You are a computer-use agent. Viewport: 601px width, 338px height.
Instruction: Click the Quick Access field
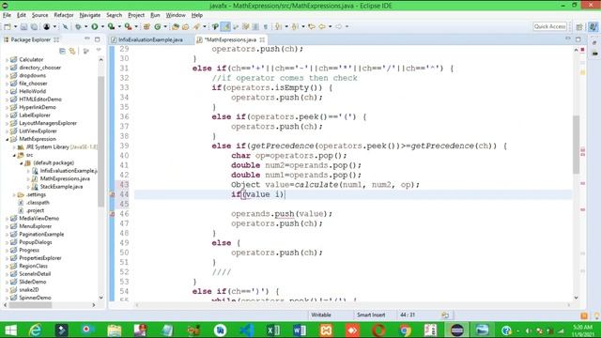(x=550, y=26)
